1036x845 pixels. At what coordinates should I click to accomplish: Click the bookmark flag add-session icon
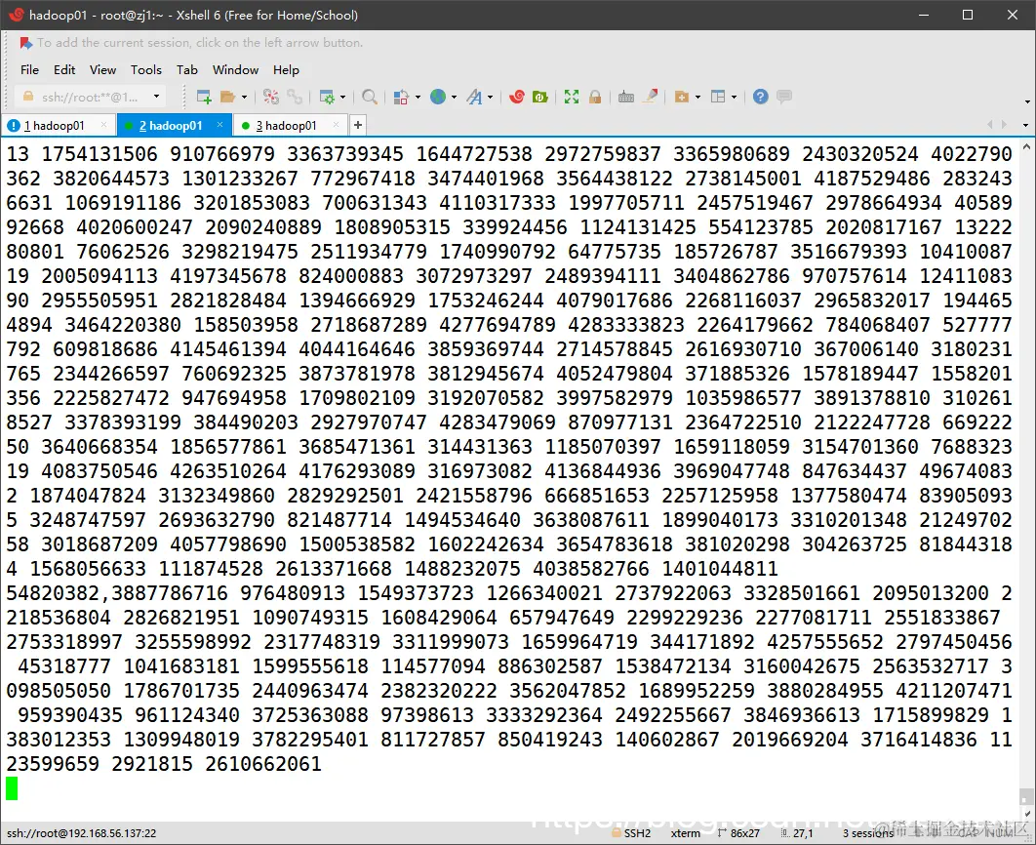25,43
